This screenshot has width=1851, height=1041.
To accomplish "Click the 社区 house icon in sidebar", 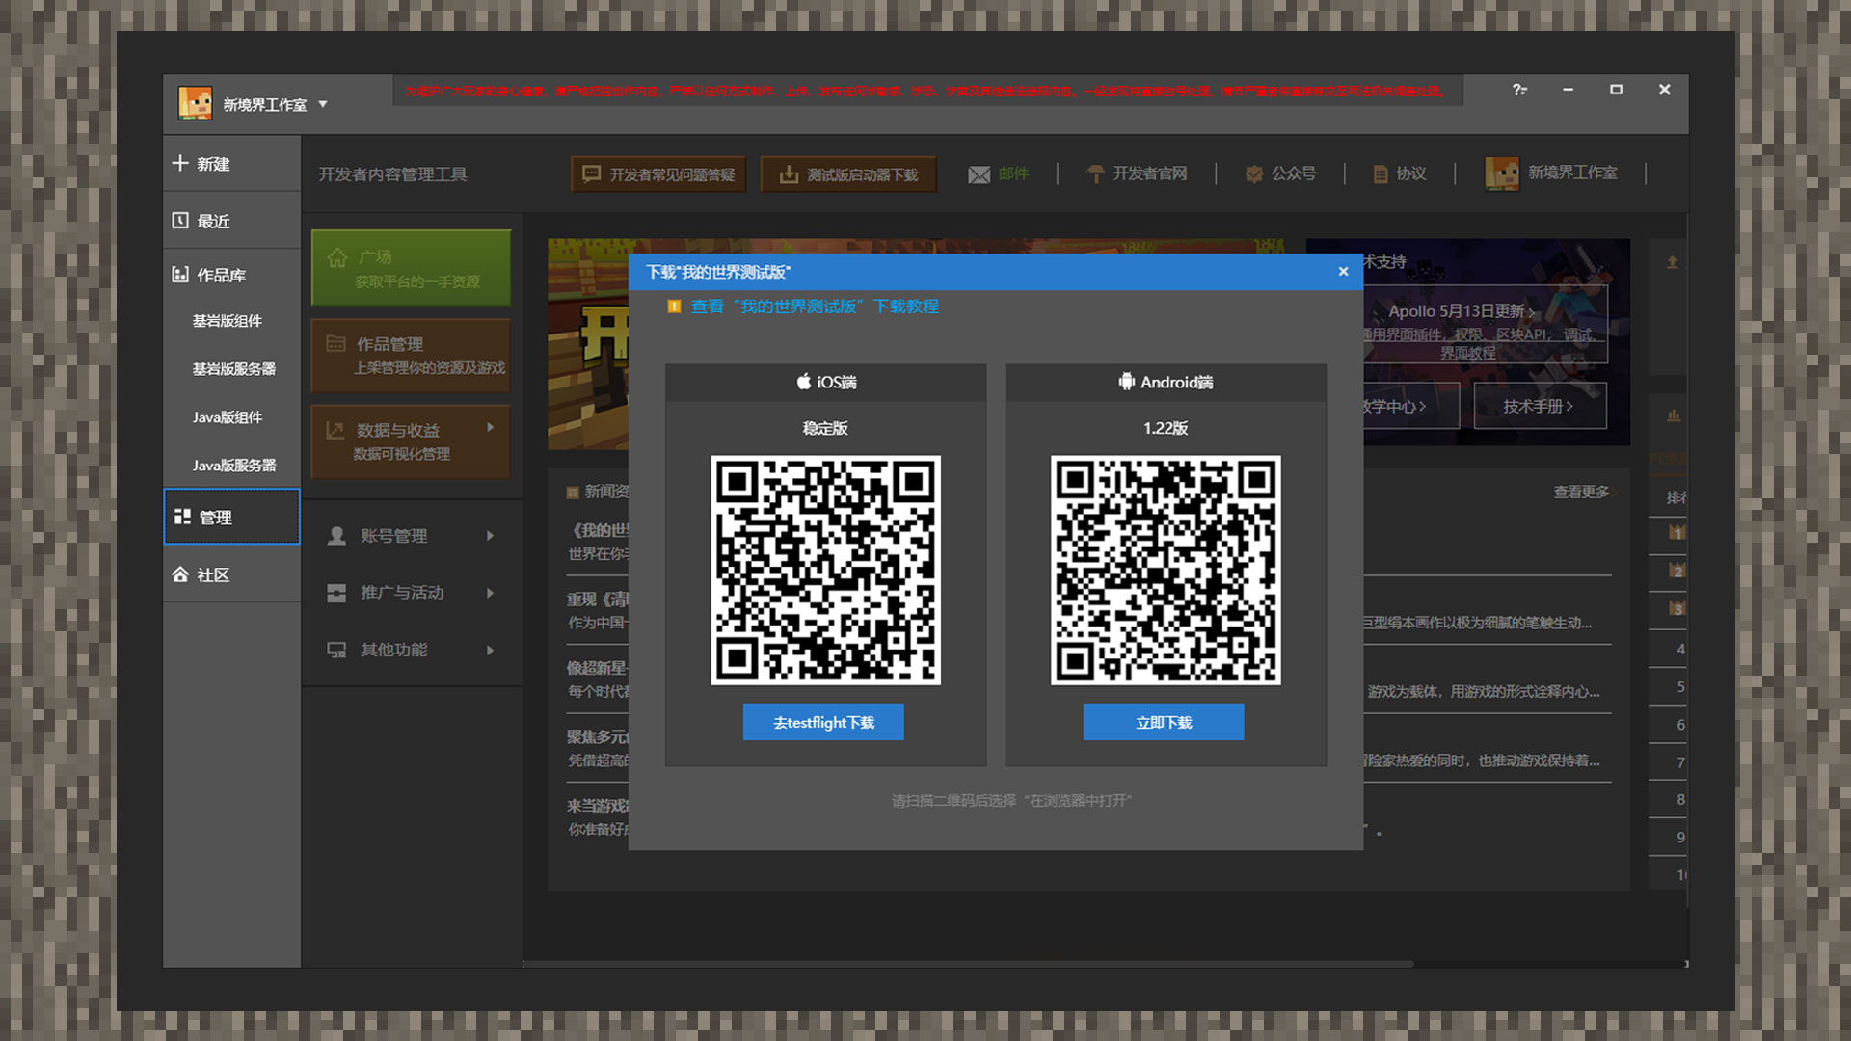I will click(180, 574).
